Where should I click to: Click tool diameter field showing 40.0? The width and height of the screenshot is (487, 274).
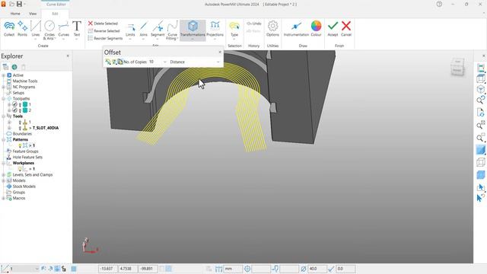(x=317, y=269)
